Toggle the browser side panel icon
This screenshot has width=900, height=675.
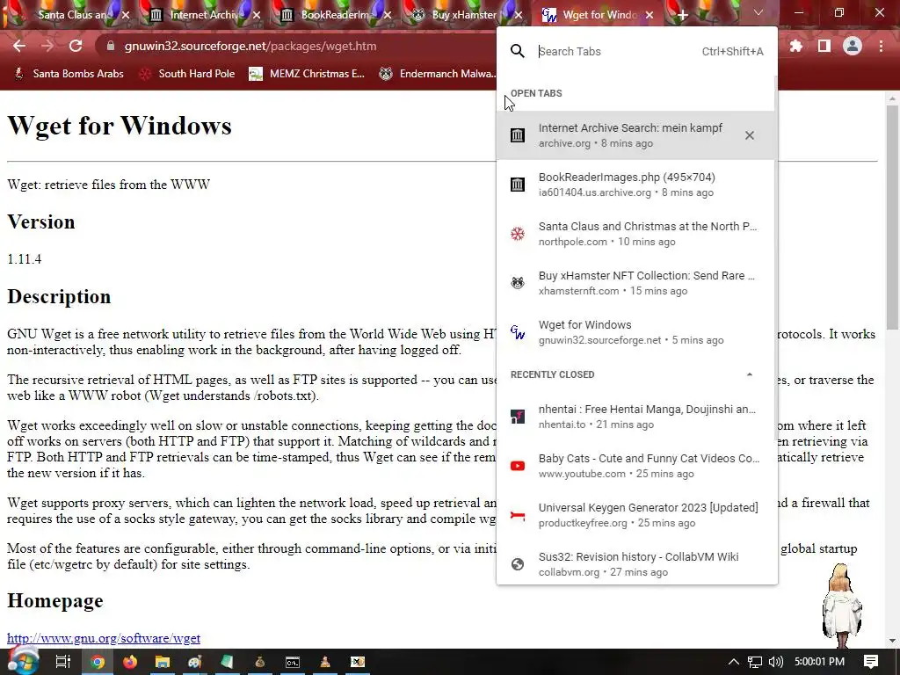point(824,46)
